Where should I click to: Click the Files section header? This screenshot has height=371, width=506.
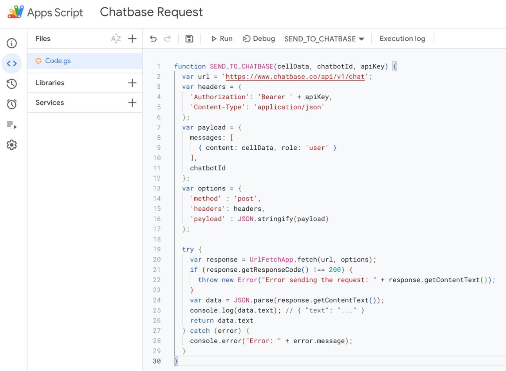click(43, 39)
